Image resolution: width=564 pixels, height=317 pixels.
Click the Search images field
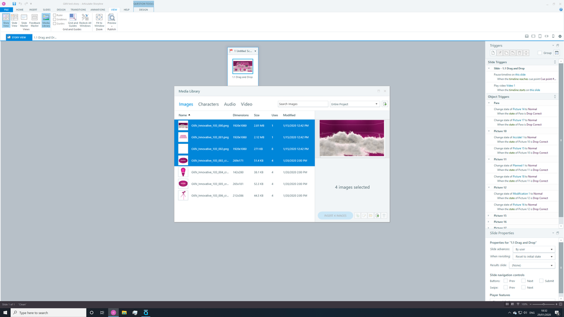coord(303,104)
